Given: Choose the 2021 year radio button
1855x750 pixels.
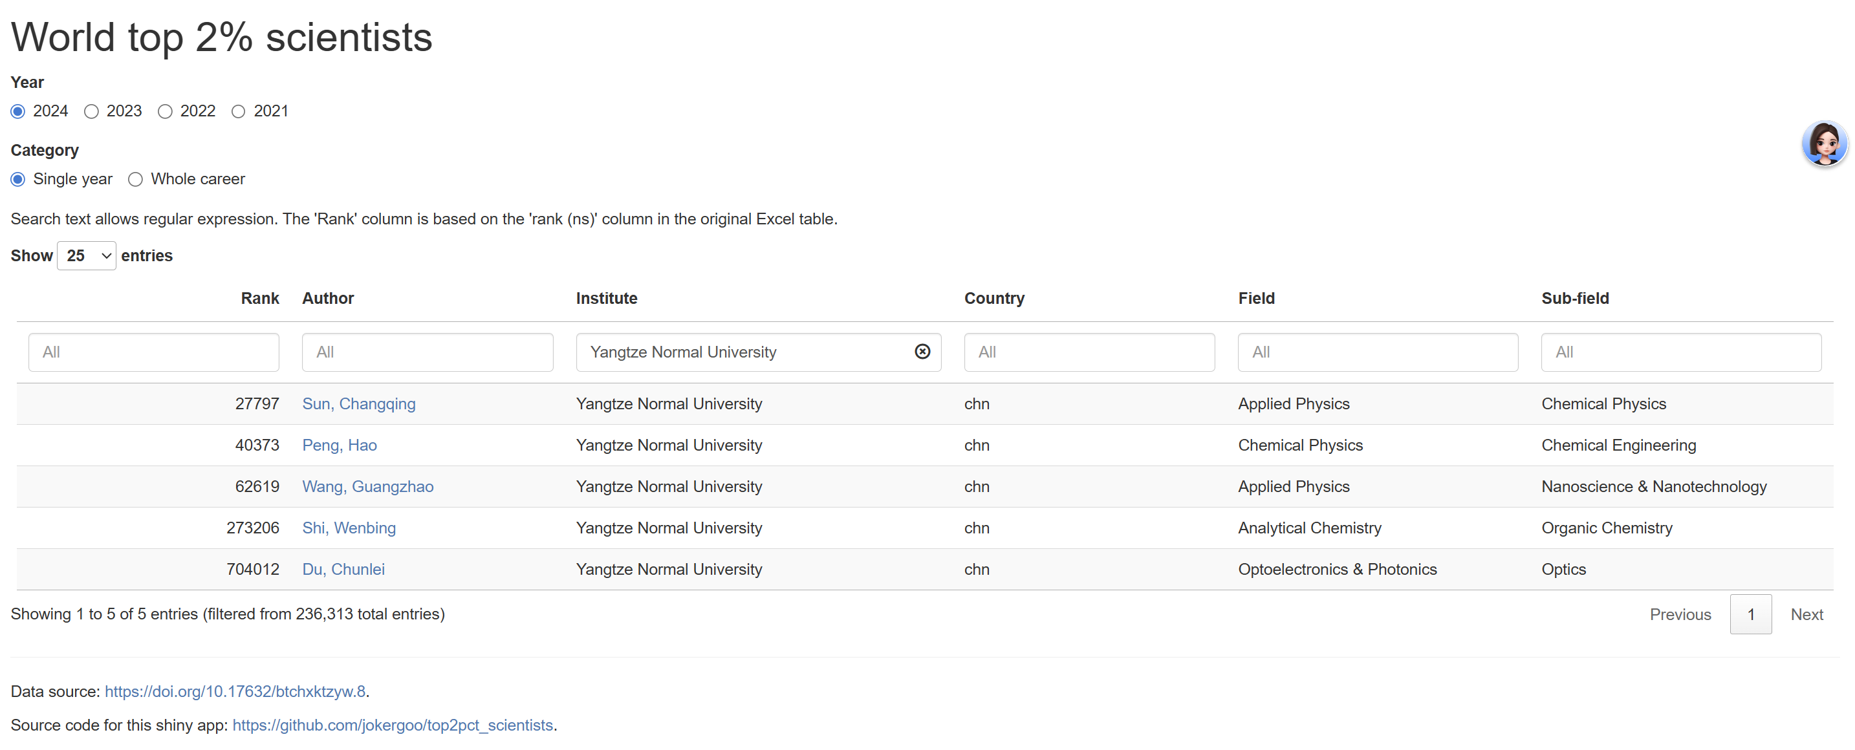Looking at the screenshot, I should click(x=239, y=112).
